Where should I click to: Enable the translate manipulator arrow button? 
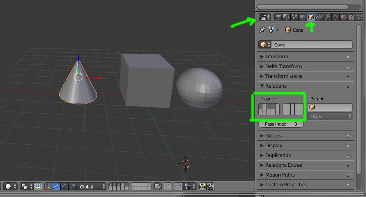56,186
